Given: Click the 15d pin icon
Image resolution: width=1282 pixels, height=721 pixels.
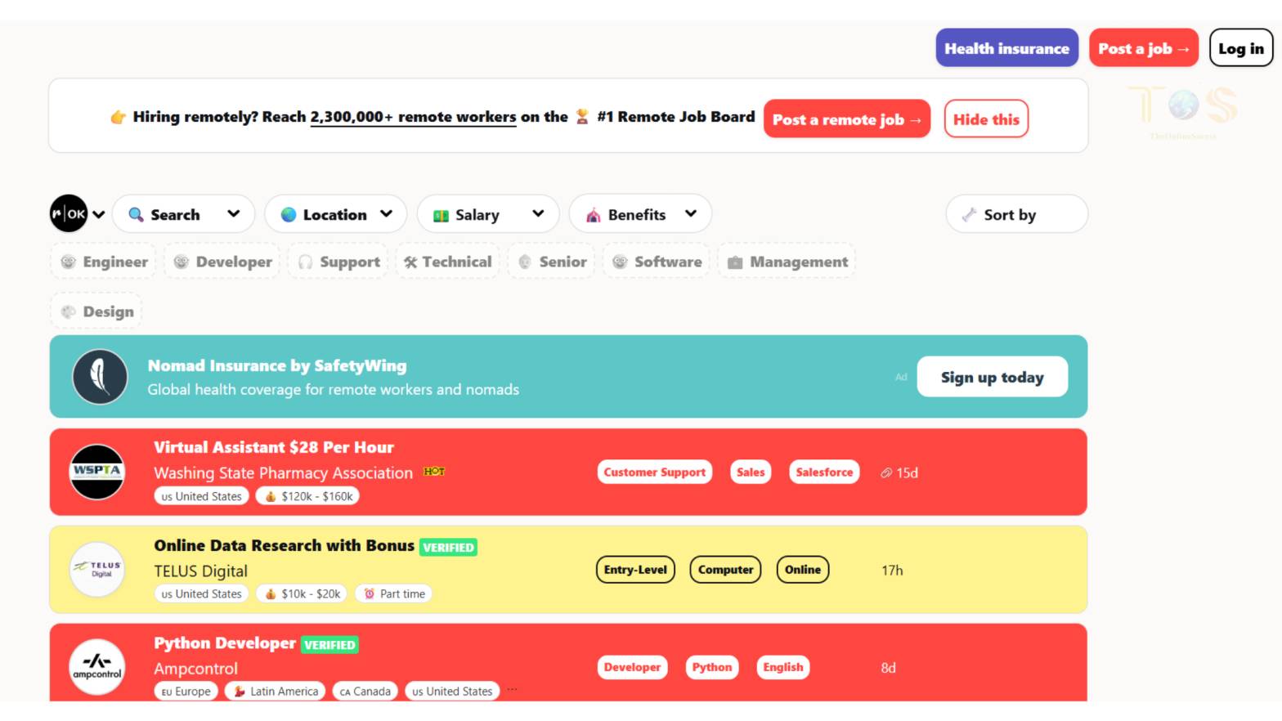Looking at the screenshot, I should point(886,472).
